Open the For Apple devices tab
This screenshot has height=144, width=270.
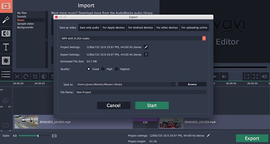(114, 27)
